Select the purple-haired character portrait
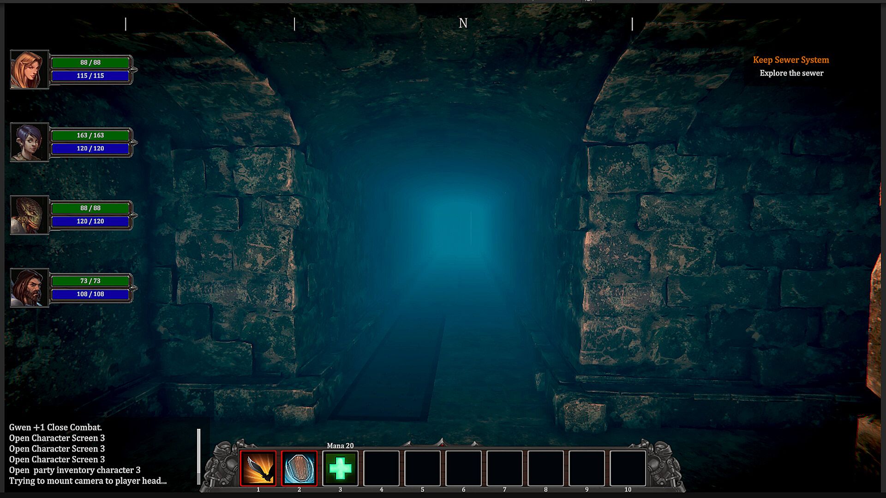 coord(29,142)
